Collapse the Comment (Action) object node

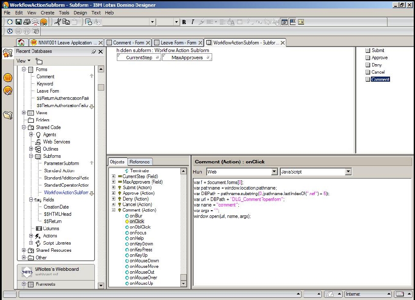pos(113,210)
